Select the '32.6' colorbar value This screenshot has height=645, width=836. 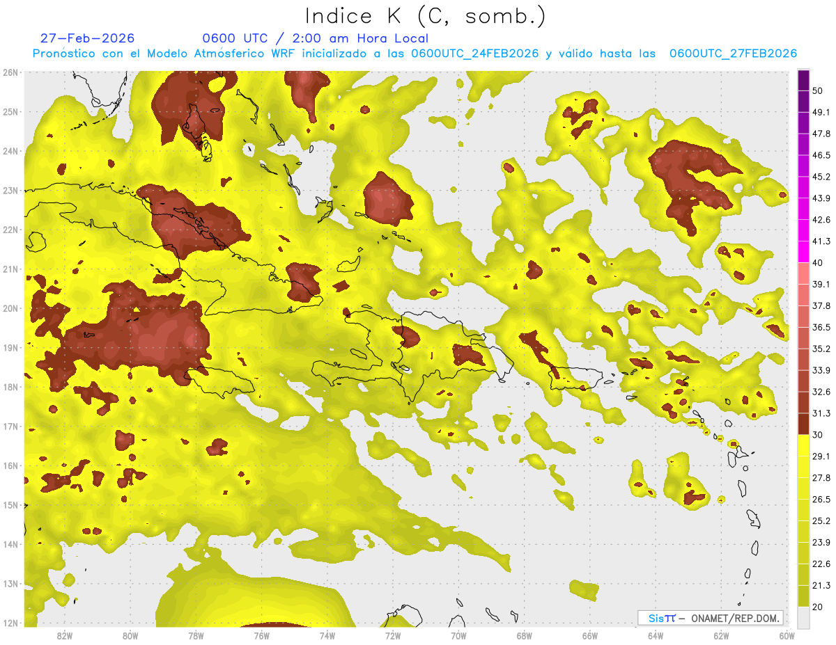tap(821, 392)
